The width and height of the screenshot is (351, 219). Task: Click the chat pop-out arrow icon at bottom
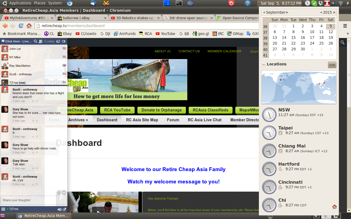(x=64, y=209)
